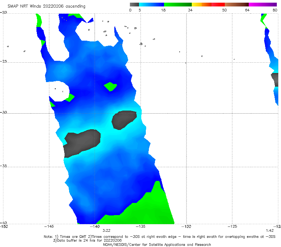
Task: Click the brown 50-64 color bar segment
Action: point(237,5)
